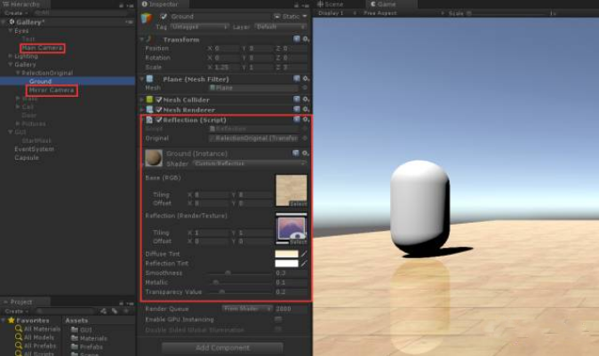Viewport: 599px width, 356px height.
Task: Select Mirror Camera in the Hierarchy
Action: click(x=51, y=90)
